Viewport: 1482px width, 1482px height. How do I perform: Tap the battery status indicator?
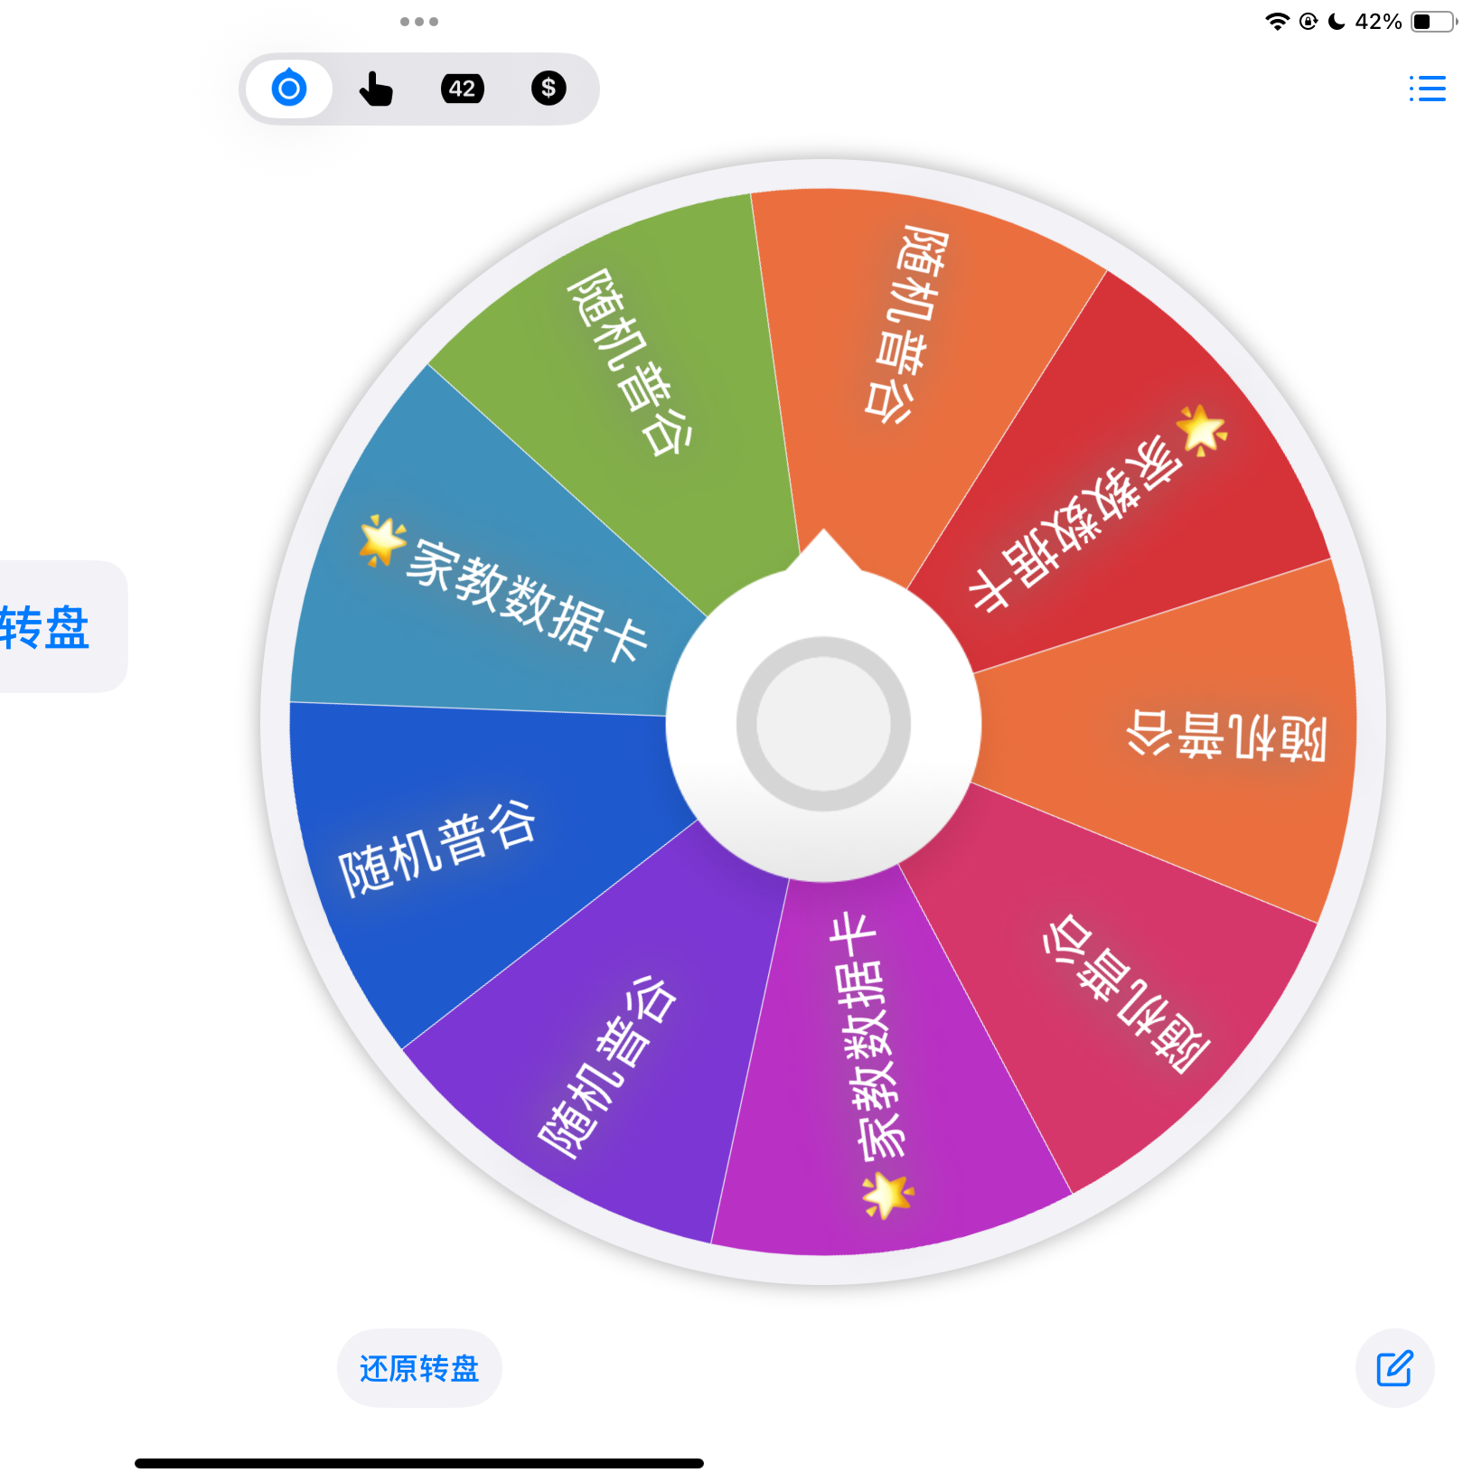pyautogui.click(x=1434, y=22)
